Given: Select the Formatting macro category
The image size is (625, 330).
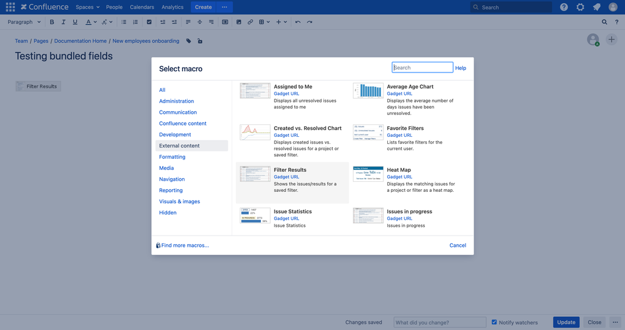Looking at the screenshot, I should coord(172,157).
